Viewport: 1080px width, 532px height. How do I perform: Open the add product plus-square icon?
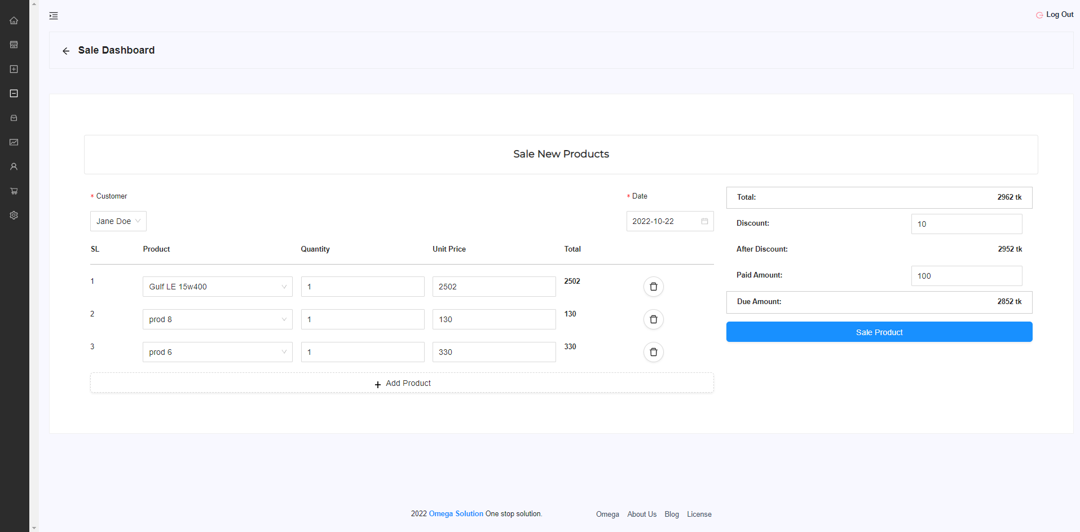point(14,69)
